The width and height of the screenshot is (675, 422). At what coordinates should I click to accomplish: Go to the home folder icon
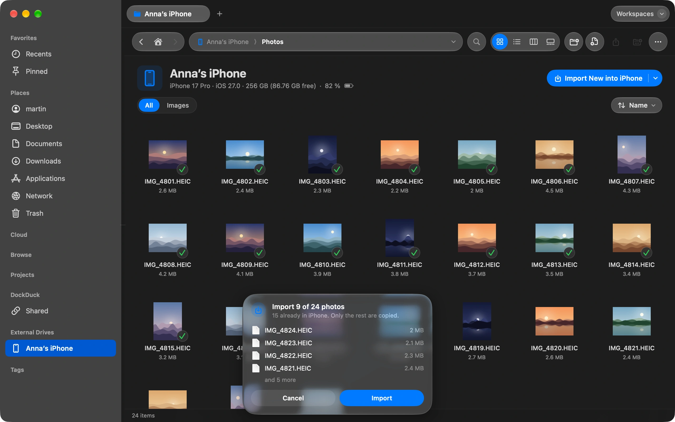click(158, 42)
